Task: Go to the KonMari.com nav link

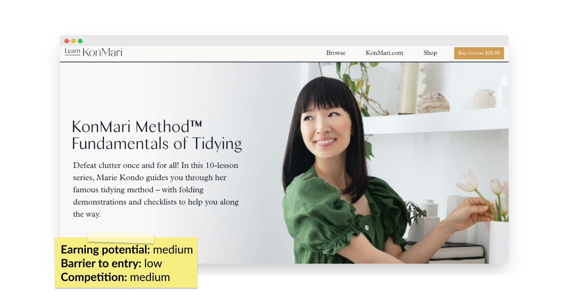Action: tap(384, 53)
